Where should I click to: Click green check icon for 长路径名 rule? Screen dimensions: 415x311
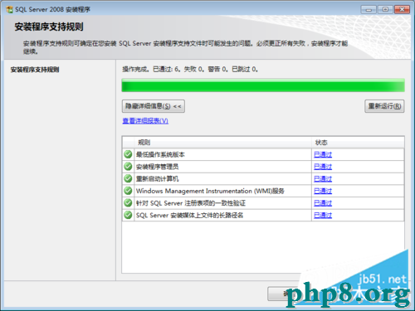click(x=128, y=215)
